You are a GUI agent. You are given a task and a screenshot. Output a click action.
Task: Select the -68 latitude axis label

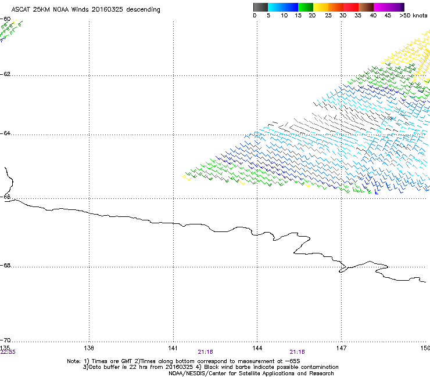5,266
